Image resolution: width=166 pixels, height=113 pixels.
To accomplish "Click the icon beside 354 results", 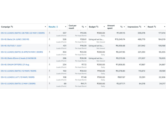I will [49, 52].
